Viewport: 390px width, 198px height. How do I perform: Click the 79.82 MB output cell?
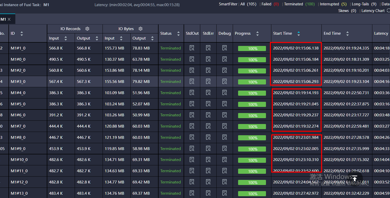pos(141,81)
